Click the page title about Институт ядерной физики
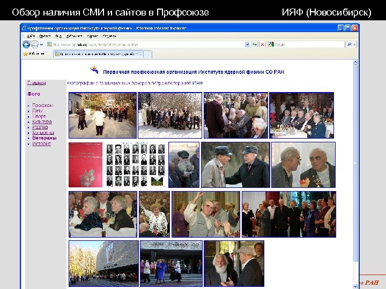The height and width of the screenshot is (289, 386). pos(193,72)
